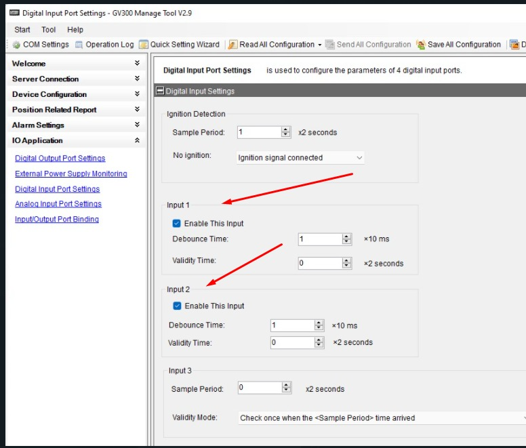Click the Input 3 Sample Period field
Image resolution: width=526 pixels, height=448 pixels.
(x=260, y=388)
